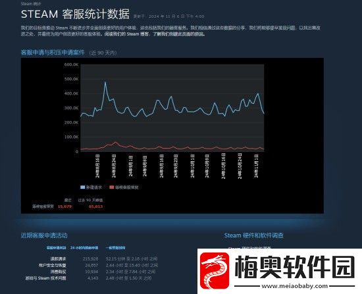Click the blue '新建请求' legend swatch

click(82, 187)
